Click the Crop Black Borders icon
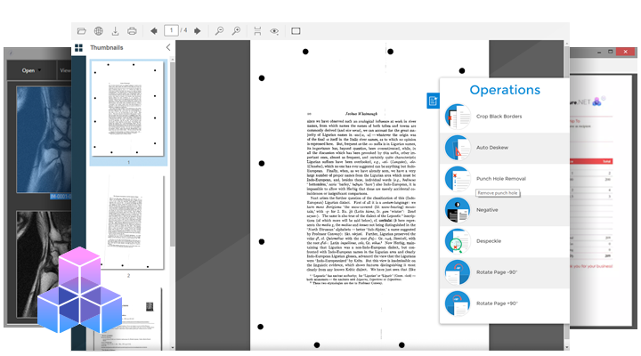This screenshot has width=641, height=356. point(458,117)
